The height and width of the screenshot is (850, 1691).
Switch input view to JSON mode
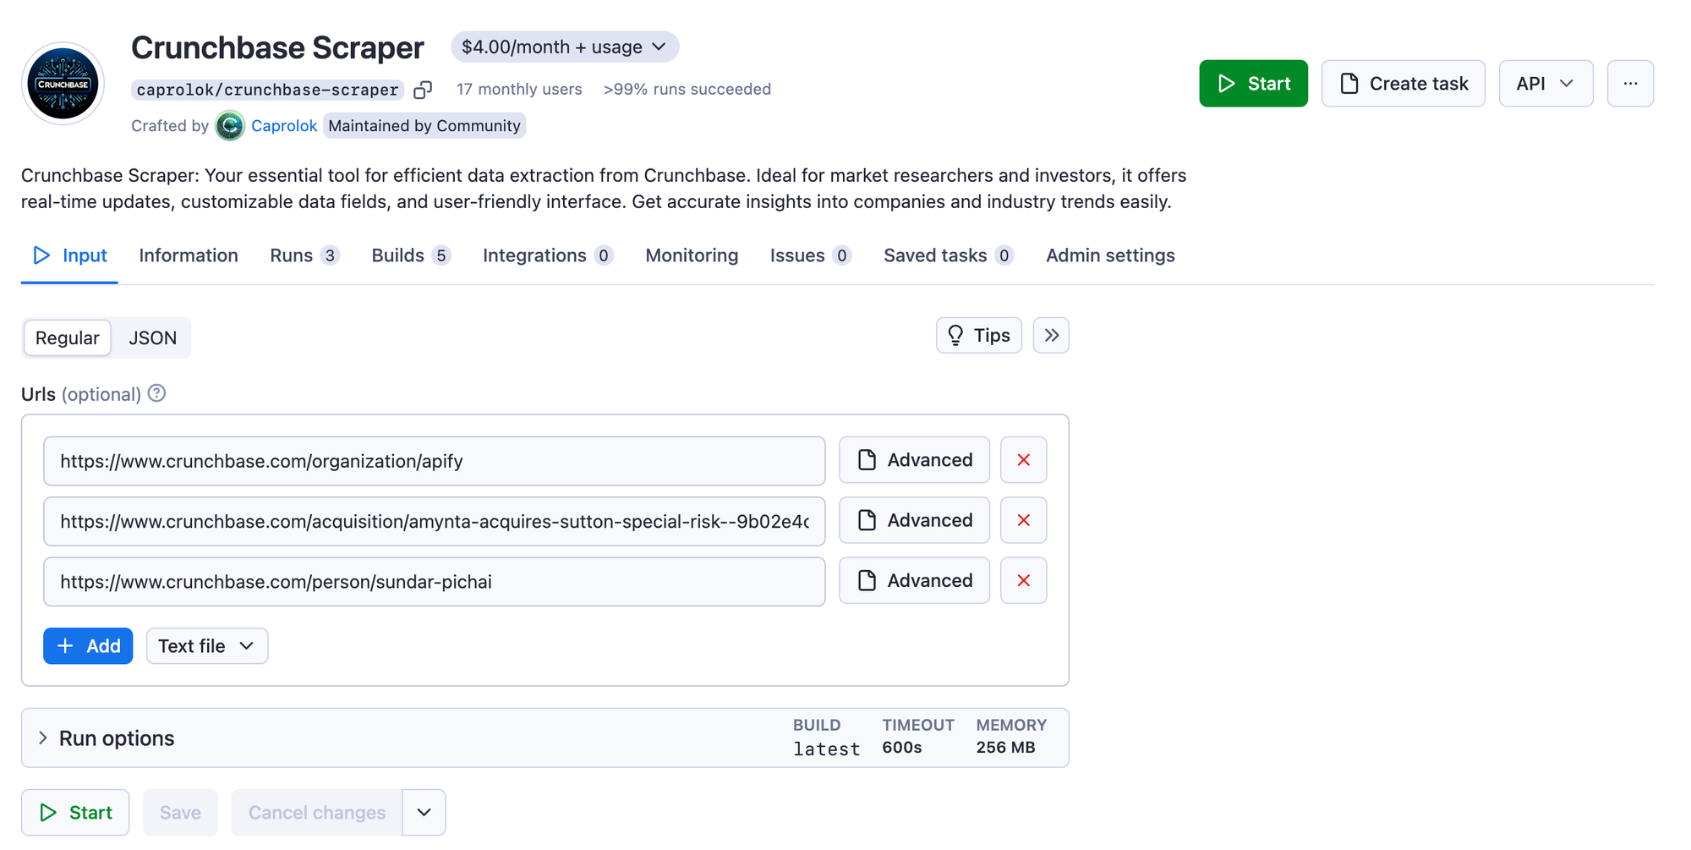[x=153, y=337]
